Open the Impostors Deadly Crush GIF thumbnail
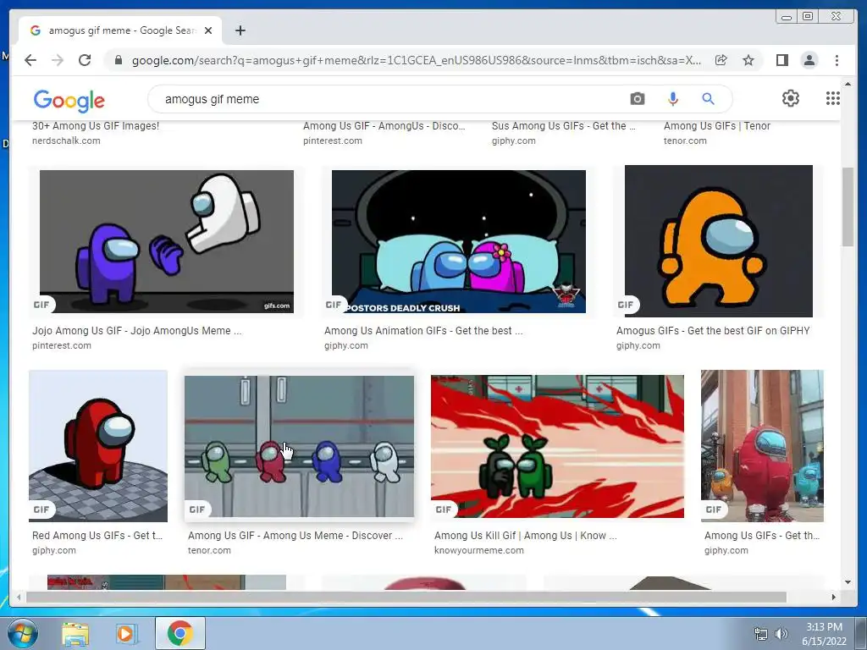The height and width of the screenshot is (650, 867). (458, 241)
